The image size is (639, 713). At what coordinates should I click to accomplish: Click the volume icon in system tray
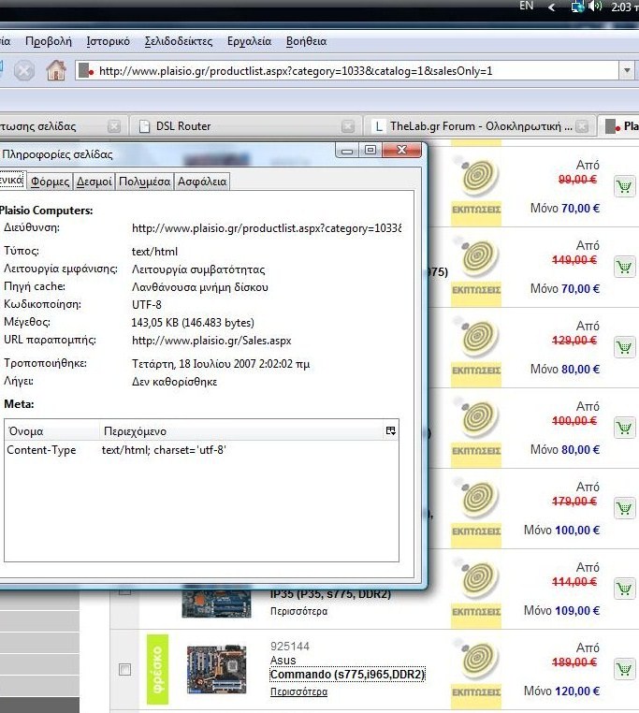595,7
